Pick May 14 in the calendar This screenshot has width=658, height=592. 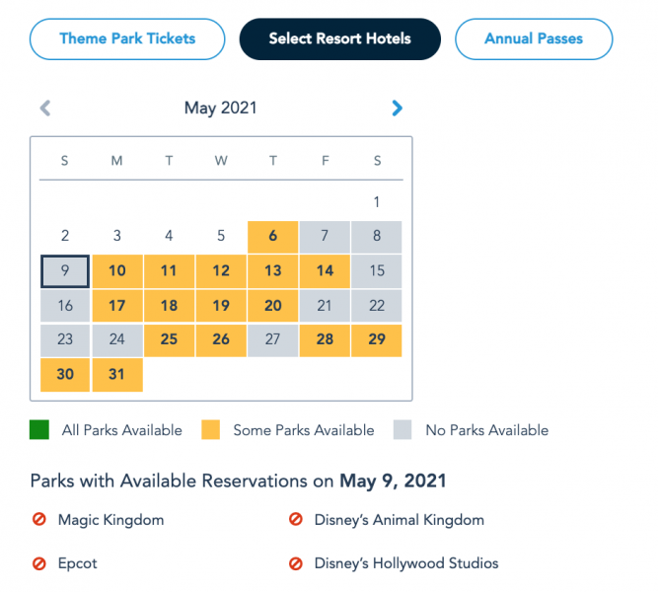tap(325, 271)
